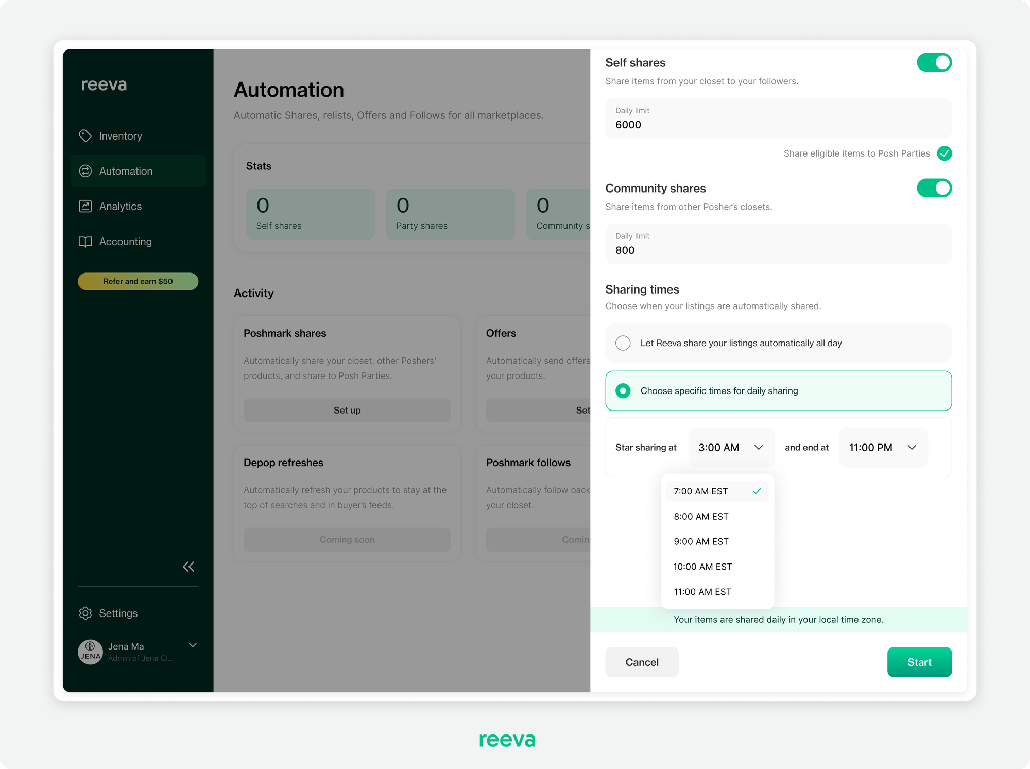This screenshot has width=1030, height=769.
Task: Click the Stats section heading
Action: (x=259, y=166)
